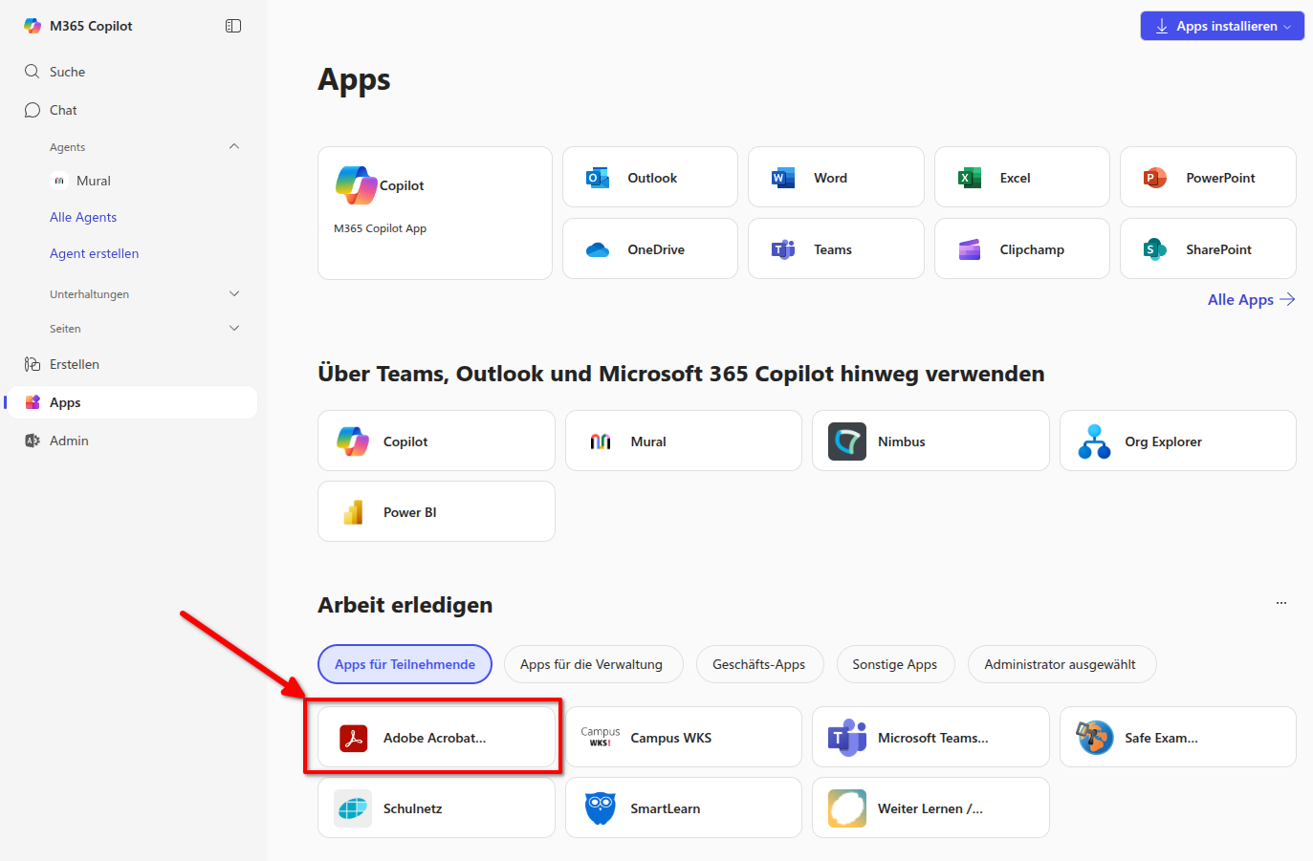
Task: Click the Org Explorer label text
Action: click(1163, 441)
